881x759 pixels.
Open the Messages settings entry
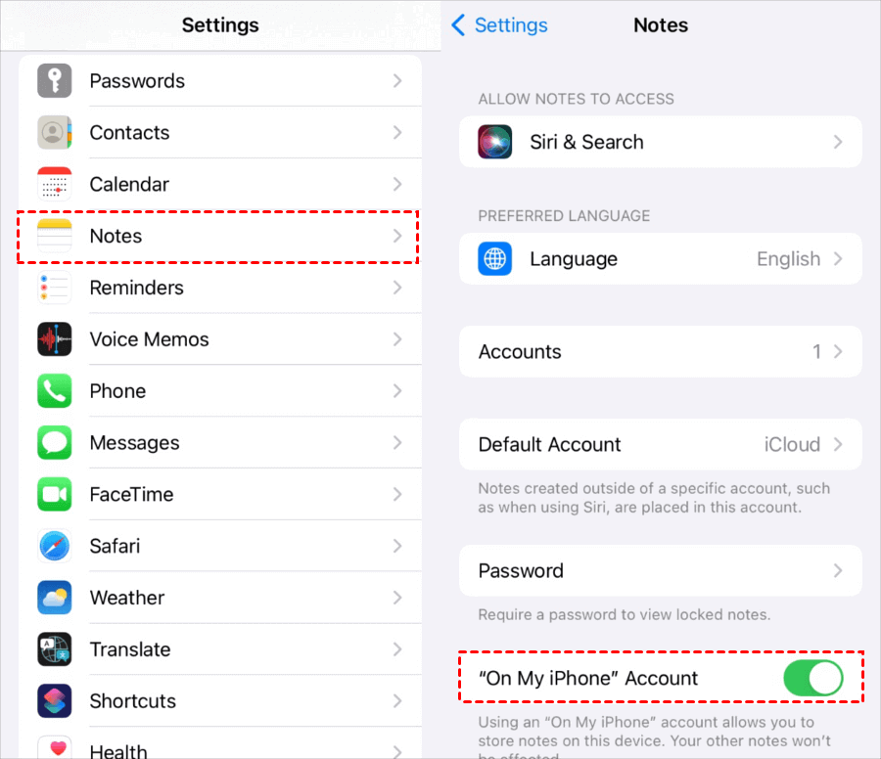click(219, 442)
